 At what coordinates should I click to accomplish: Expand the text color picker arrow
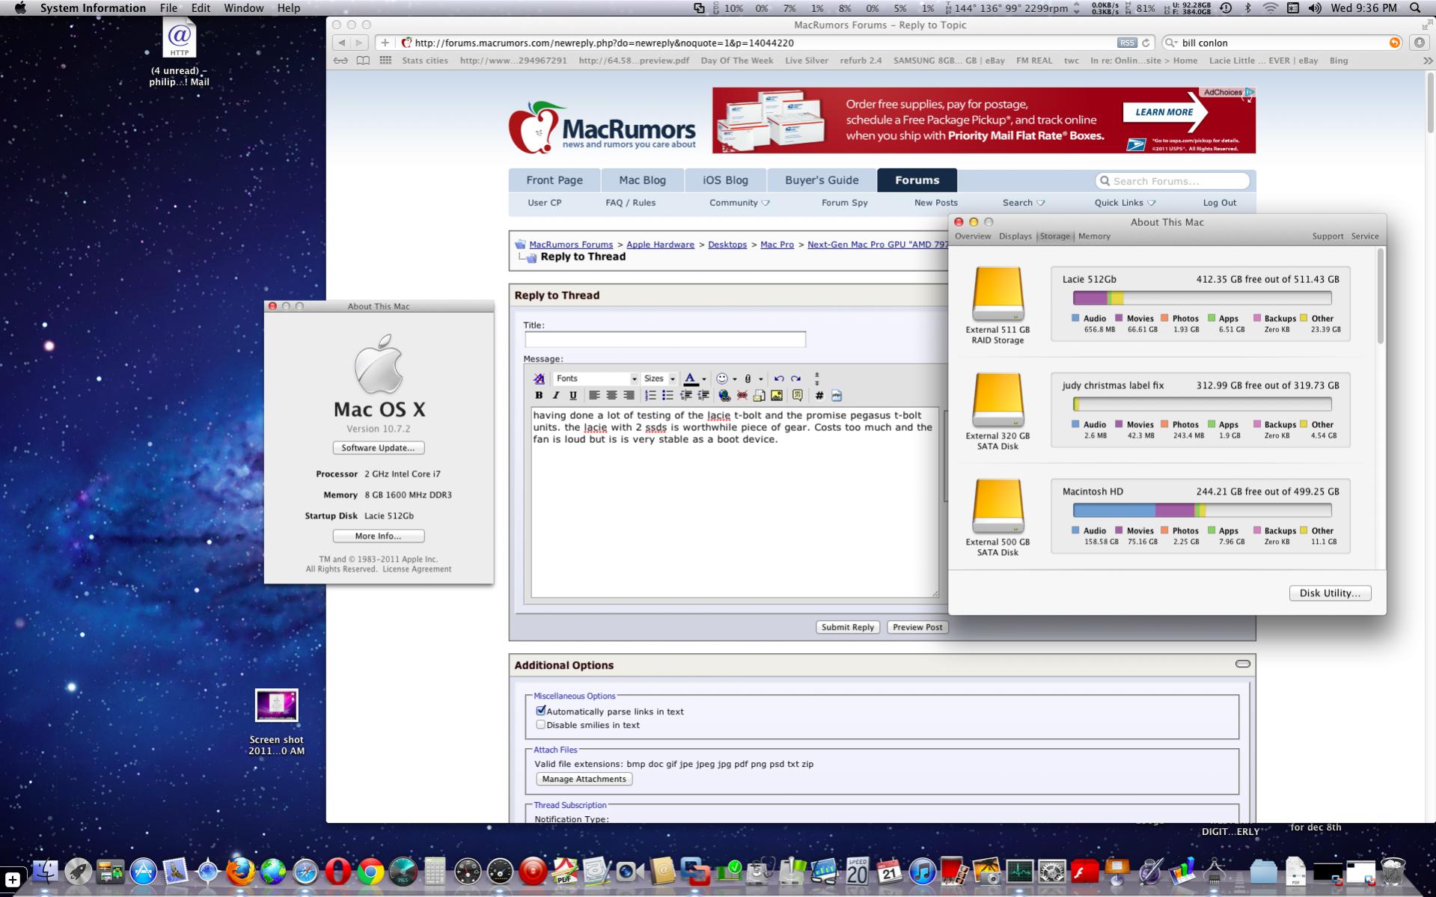tap(704, 379)
